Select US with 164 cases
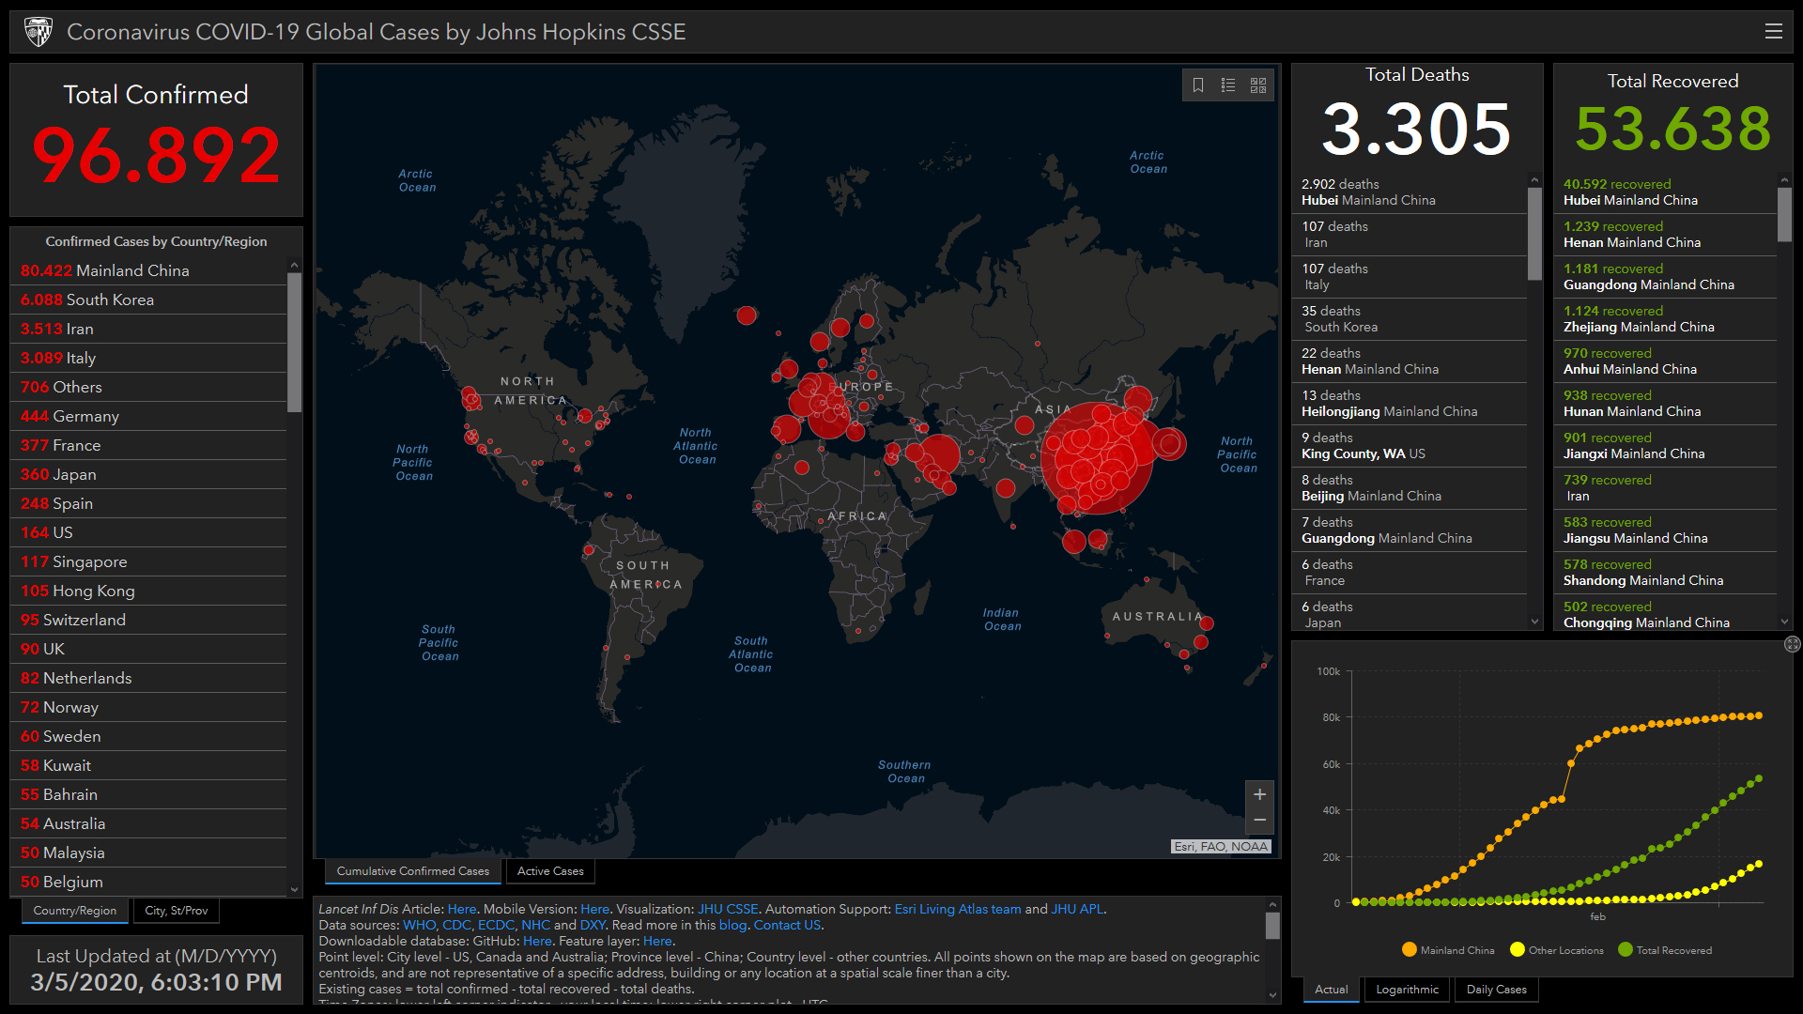Image resolution: width=1803 pixels, height=1014 pixels. [x=148, y=532]
